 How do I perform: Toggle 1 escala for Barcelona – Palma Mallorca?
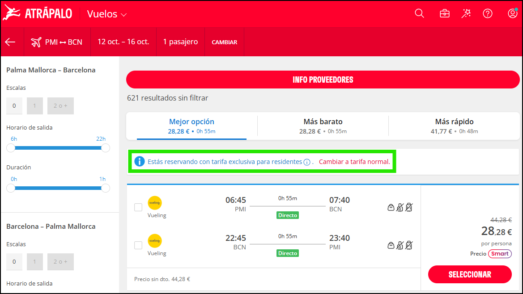(x=35, y=262)
